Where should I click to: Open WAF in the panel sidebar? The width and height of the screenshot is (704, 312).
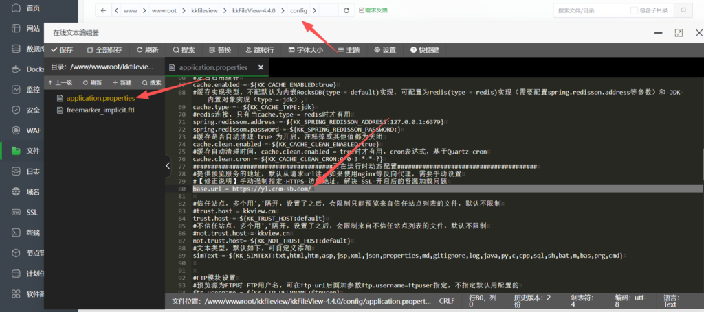[x=27, y=130]
